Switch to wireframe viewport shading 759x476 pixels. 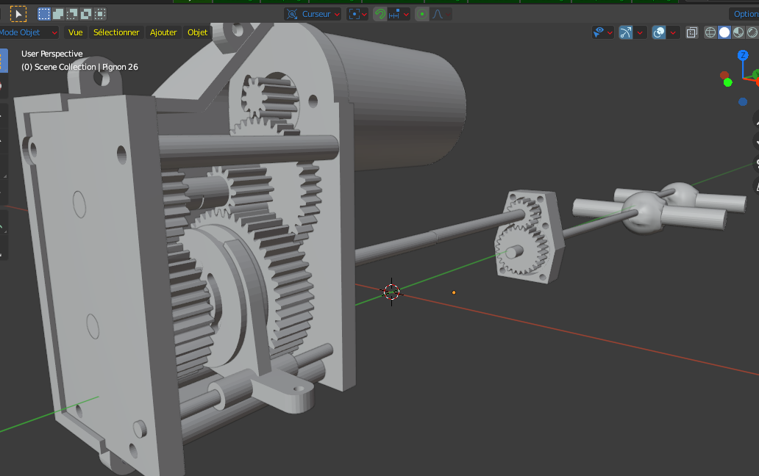tap(710, 32)
